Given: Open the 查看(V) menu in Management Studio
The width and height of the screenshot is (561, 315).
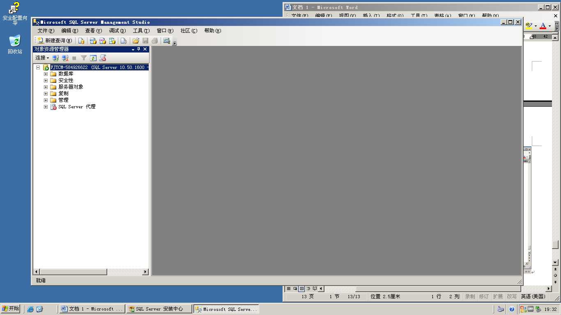Looking at the screenshot, I should [93, 31].
